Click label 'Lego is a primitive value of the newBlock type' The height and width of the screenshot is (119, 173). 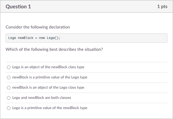pyautogui.click(x=50, y=108)
